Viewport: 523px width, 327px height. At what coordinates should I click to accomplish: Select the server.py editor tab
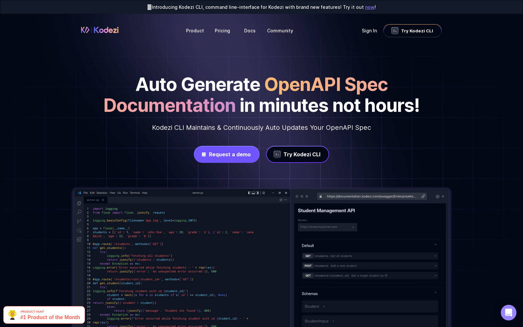pyautogui.click(x=95, y=200)
